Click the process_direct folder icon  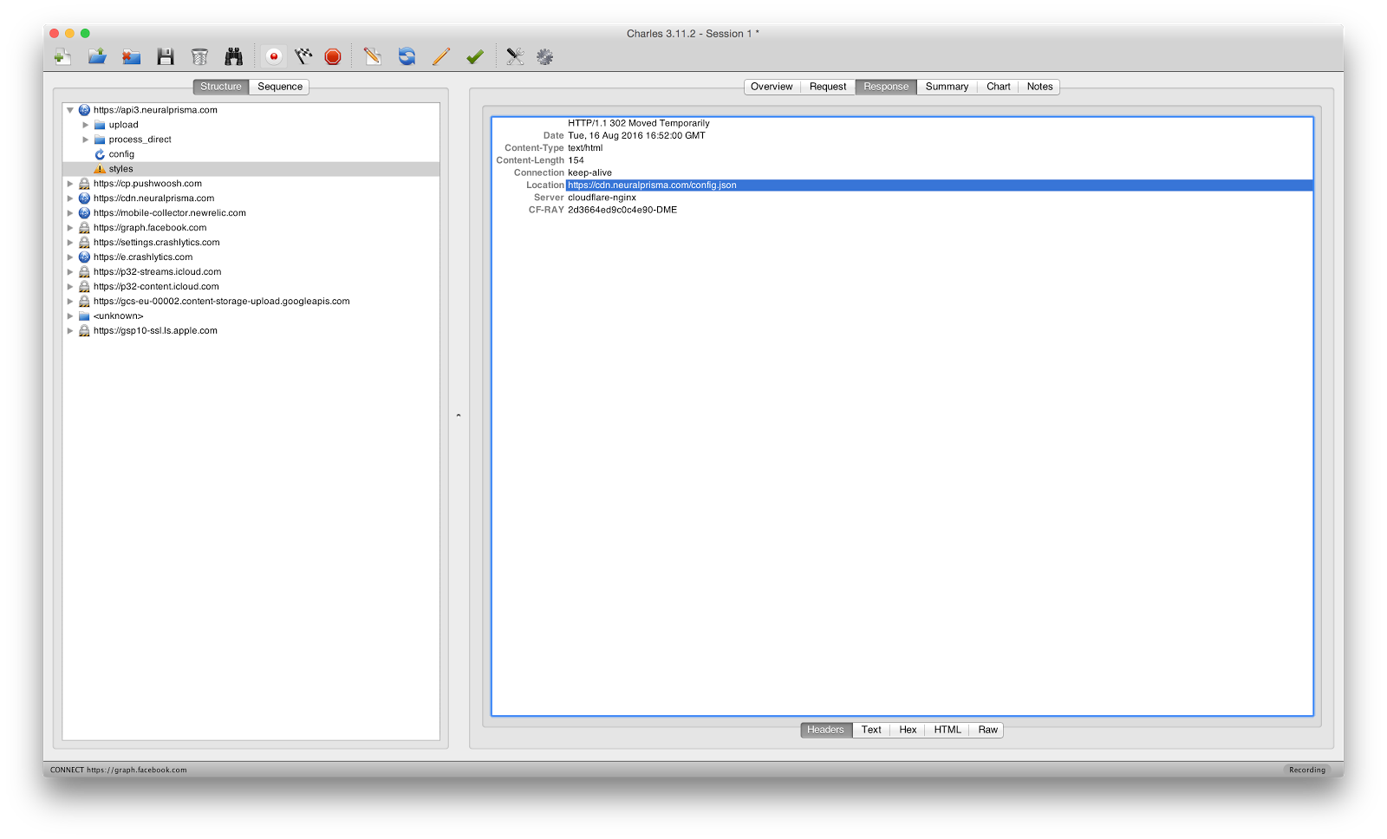[100, 140]
